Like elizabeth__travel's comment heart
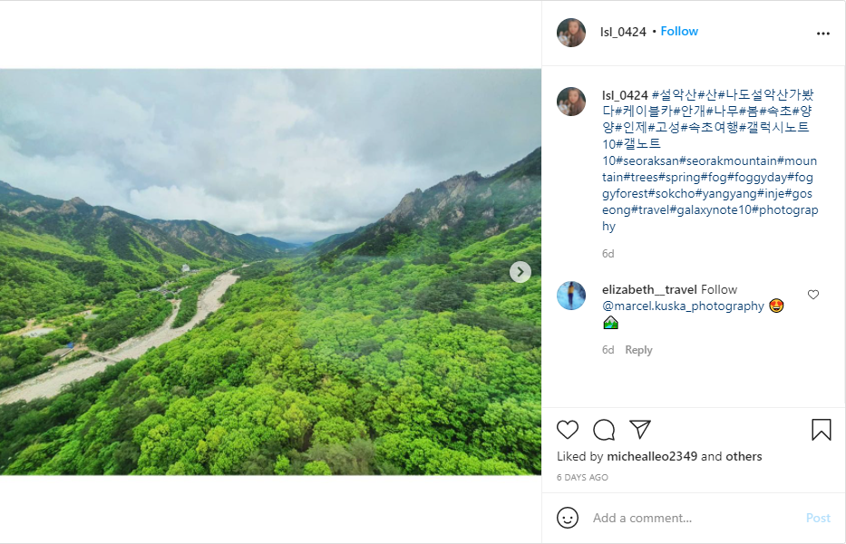This screenshot has height=544, width=846. tap(813, 295)
